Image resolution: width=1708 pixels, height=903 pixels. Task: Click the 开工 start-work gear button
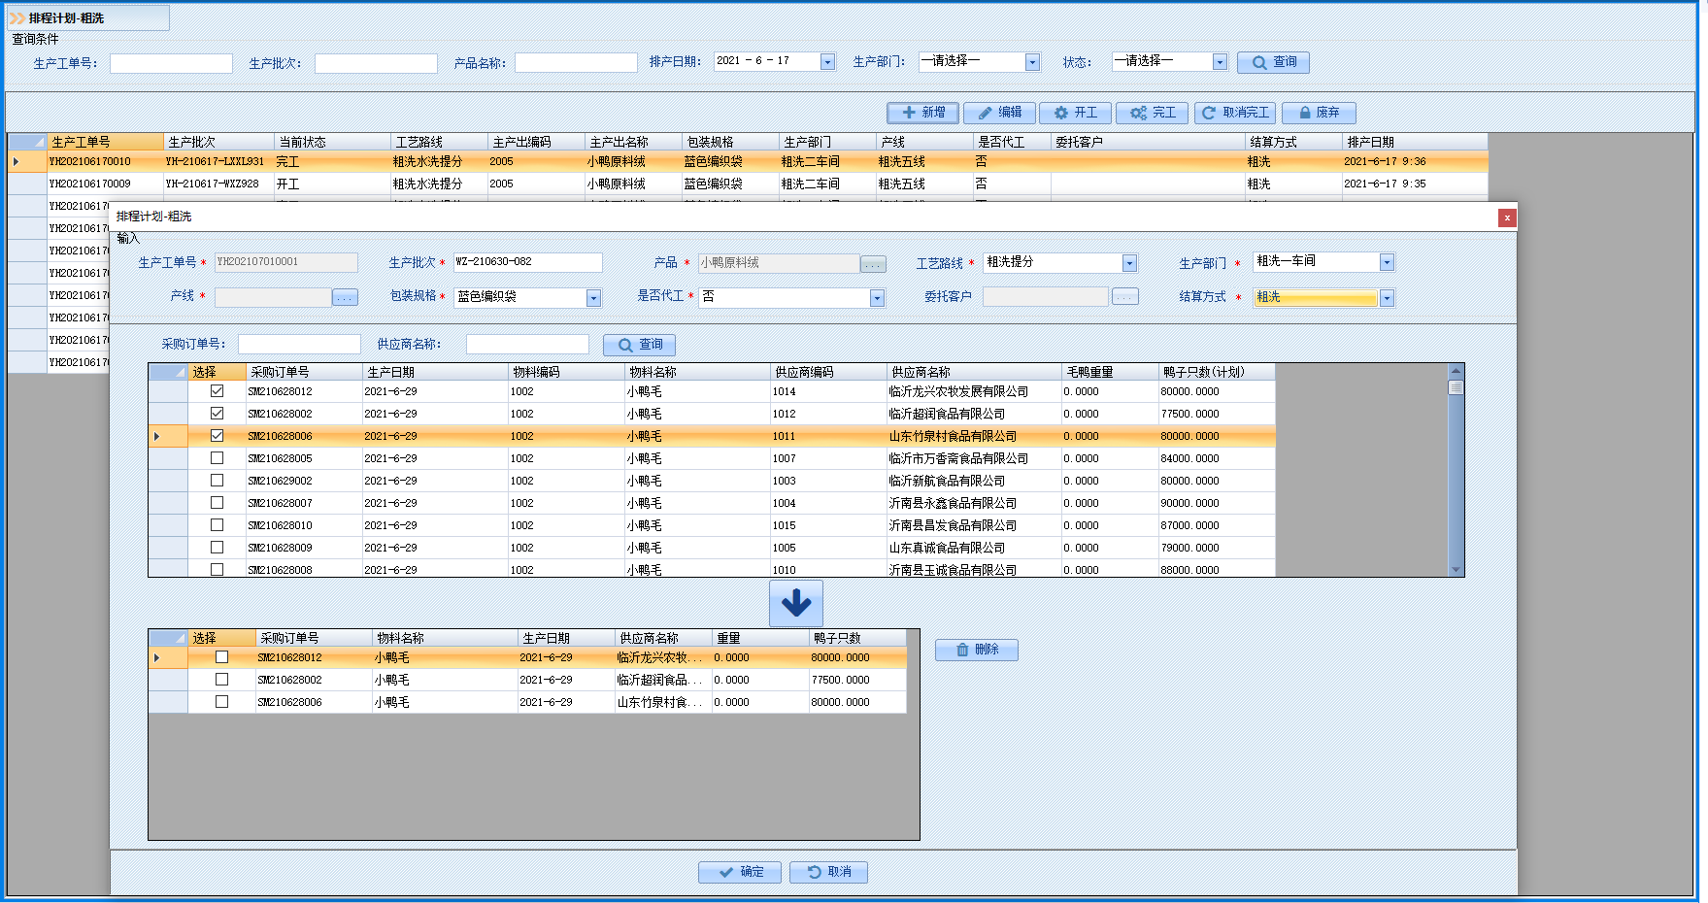[x=1075, y=113]
